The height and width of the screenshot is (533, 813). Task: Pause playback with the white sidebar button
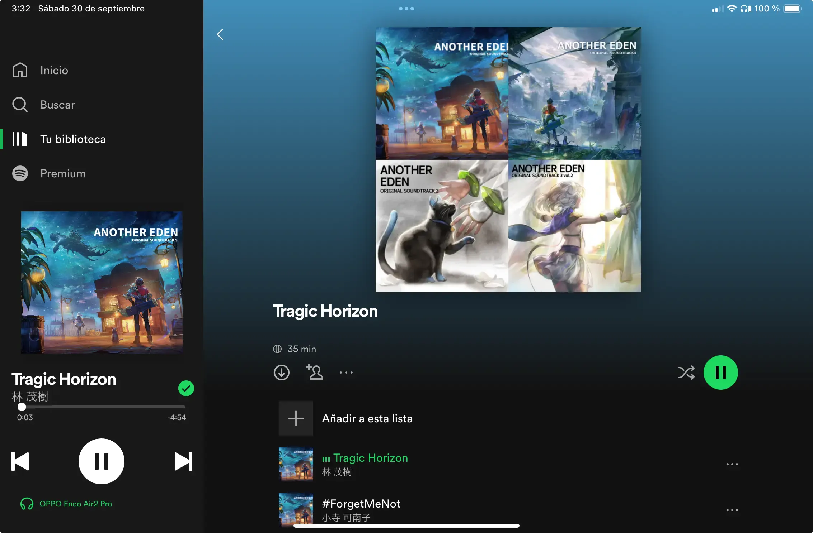[x=102, y=461]
